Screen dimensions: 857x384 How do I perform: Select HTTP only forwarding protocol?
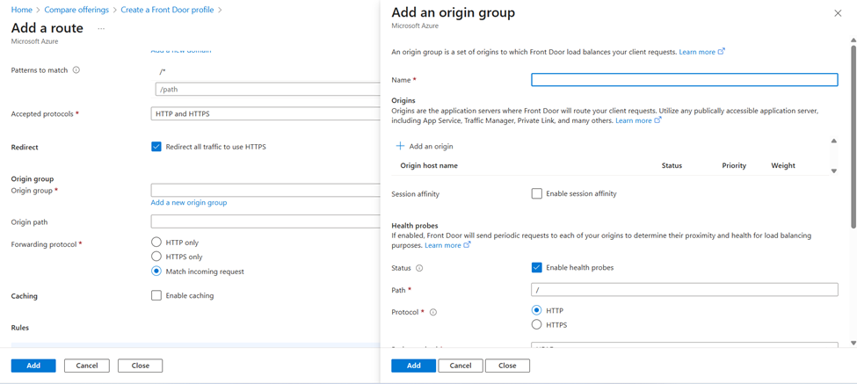[x=156, y=242]
